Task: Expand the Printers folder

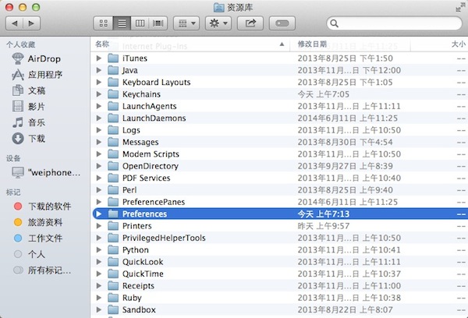Action: click(99, 226)
